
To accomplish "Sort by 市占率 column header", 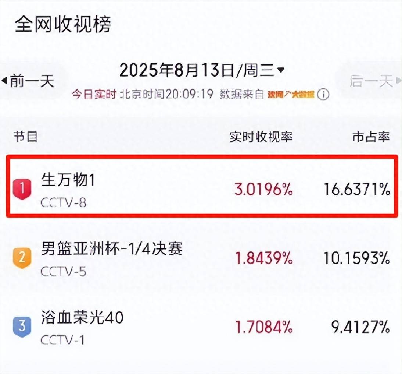I will coord(371,137).
